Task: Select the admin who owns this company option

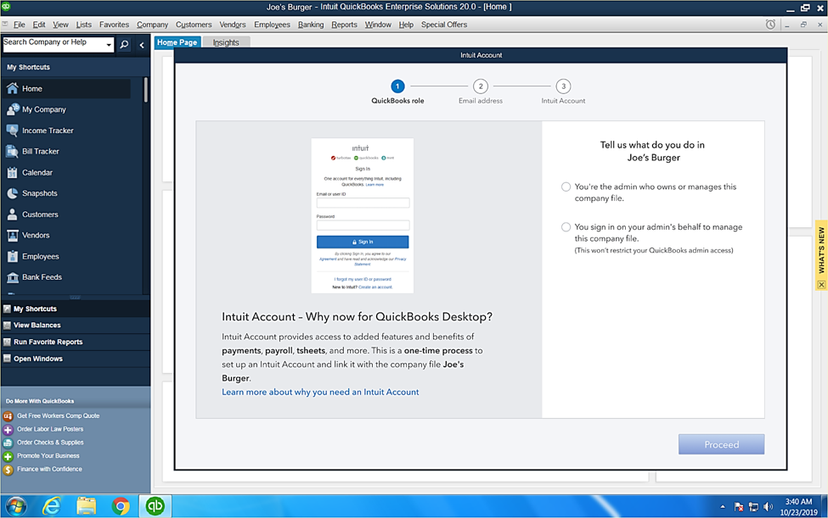Action: (x=566, y=187)
